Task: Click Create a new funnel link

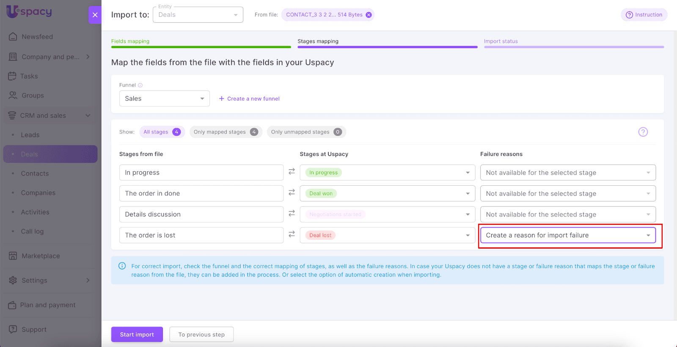Action: [249, 99]
